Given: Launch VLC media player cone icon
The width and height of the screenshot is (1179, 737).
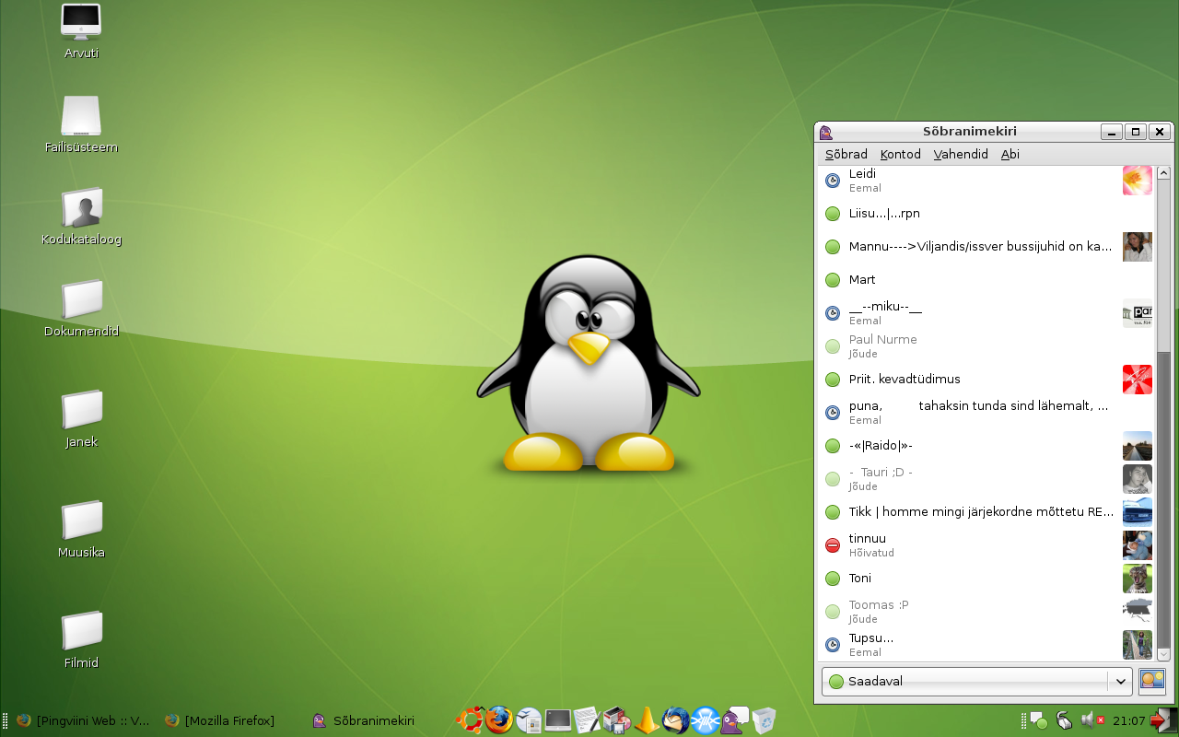Looking at the screenshot, I should (x=647, y=720).
